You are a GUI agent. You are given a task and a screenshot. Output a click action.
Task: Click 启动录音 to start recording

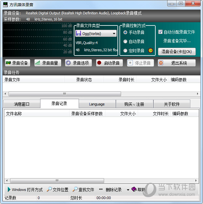[x=109, y=63]
